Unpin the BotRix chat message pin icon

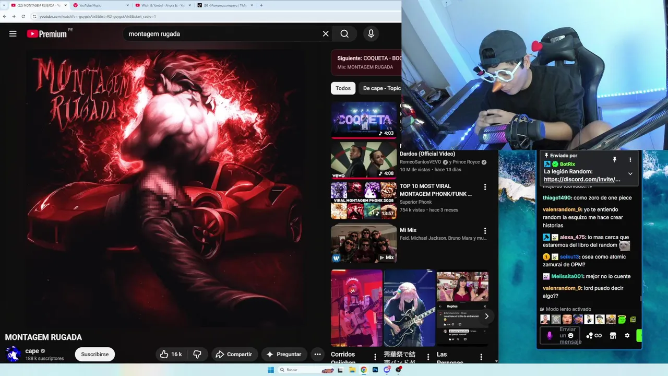click(x=615, y=160)
